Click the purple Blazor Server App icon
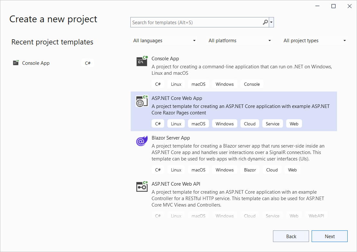The width and height of the screenshot is (357, 252). click(142, 141)
